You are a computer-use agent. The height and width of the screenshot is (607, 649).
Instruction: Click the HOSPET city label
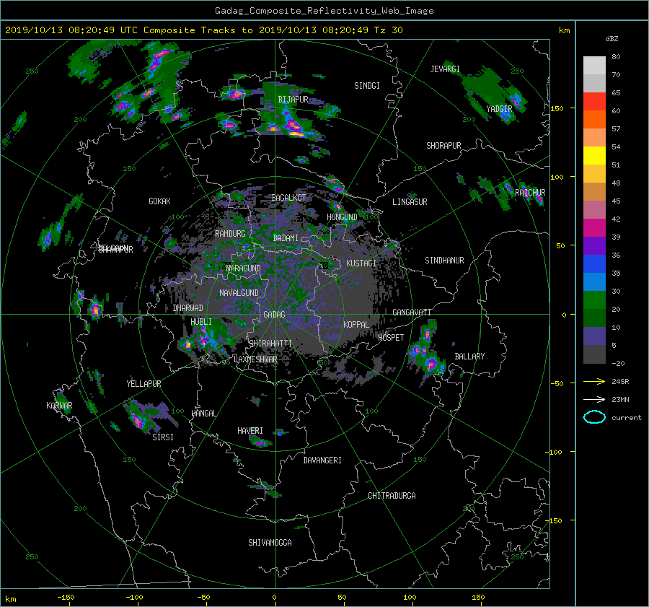(x=391, y=337)
